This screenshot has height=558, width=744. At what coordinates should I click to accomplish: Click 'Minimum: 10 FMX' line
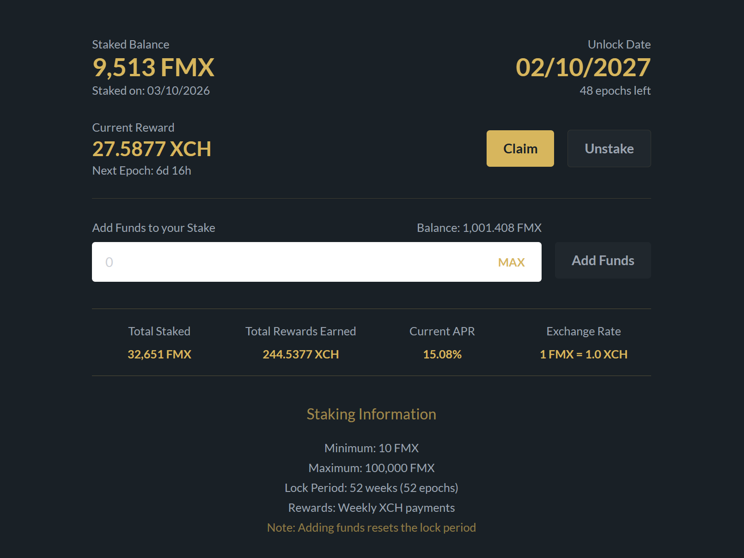pos(372,448)
